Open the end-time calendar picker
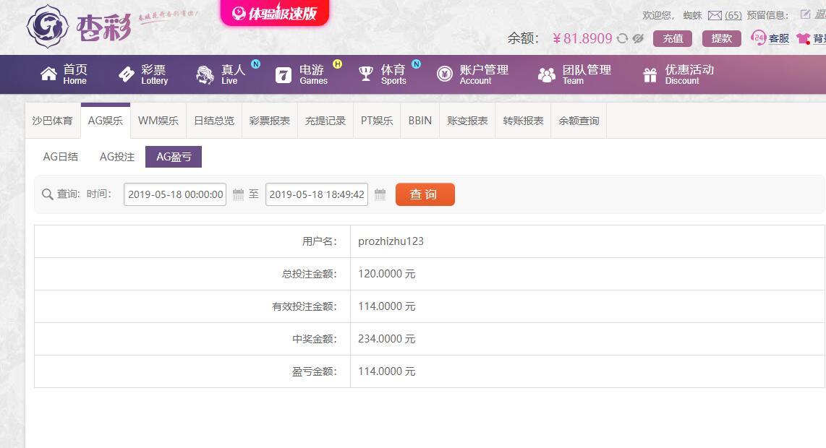Image resolution: width=826 pixels, height=448 pixels. point(380,195)
